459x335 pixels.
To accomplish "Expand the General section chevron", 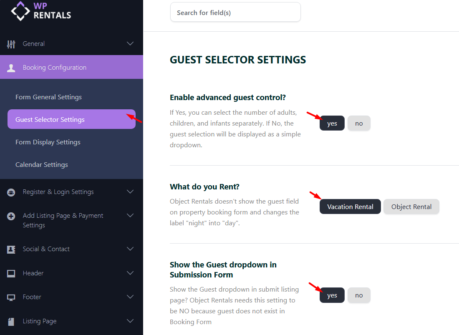I will click(x=130, y=43).
